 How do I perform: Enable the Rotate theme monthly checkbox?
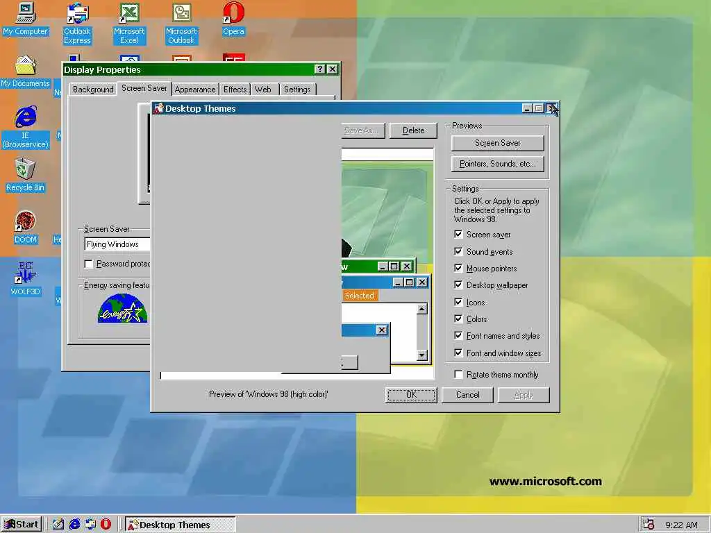coord(458,375)
